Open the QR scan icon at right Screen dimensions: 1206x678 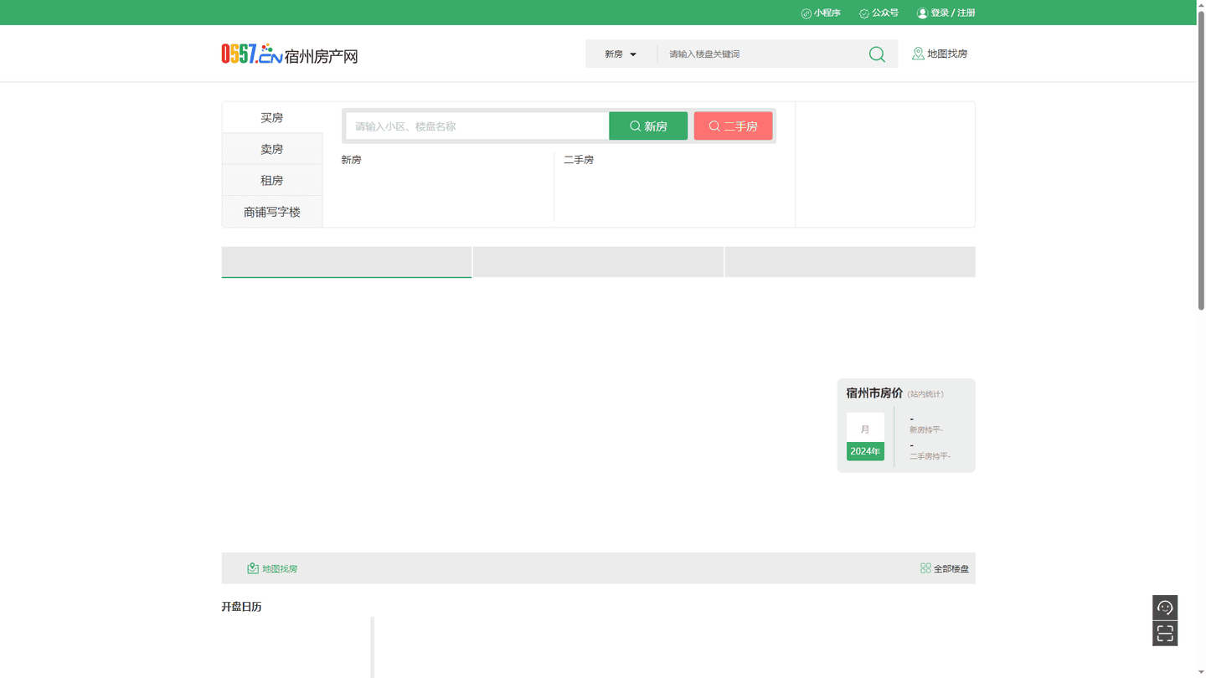(x=1165, y=634)
